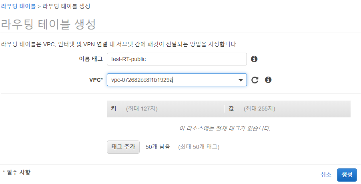This screenshot has width=361, height=184.
Task: Refresh the VPC list with the reload icon
Action: (x=255, y=80)
